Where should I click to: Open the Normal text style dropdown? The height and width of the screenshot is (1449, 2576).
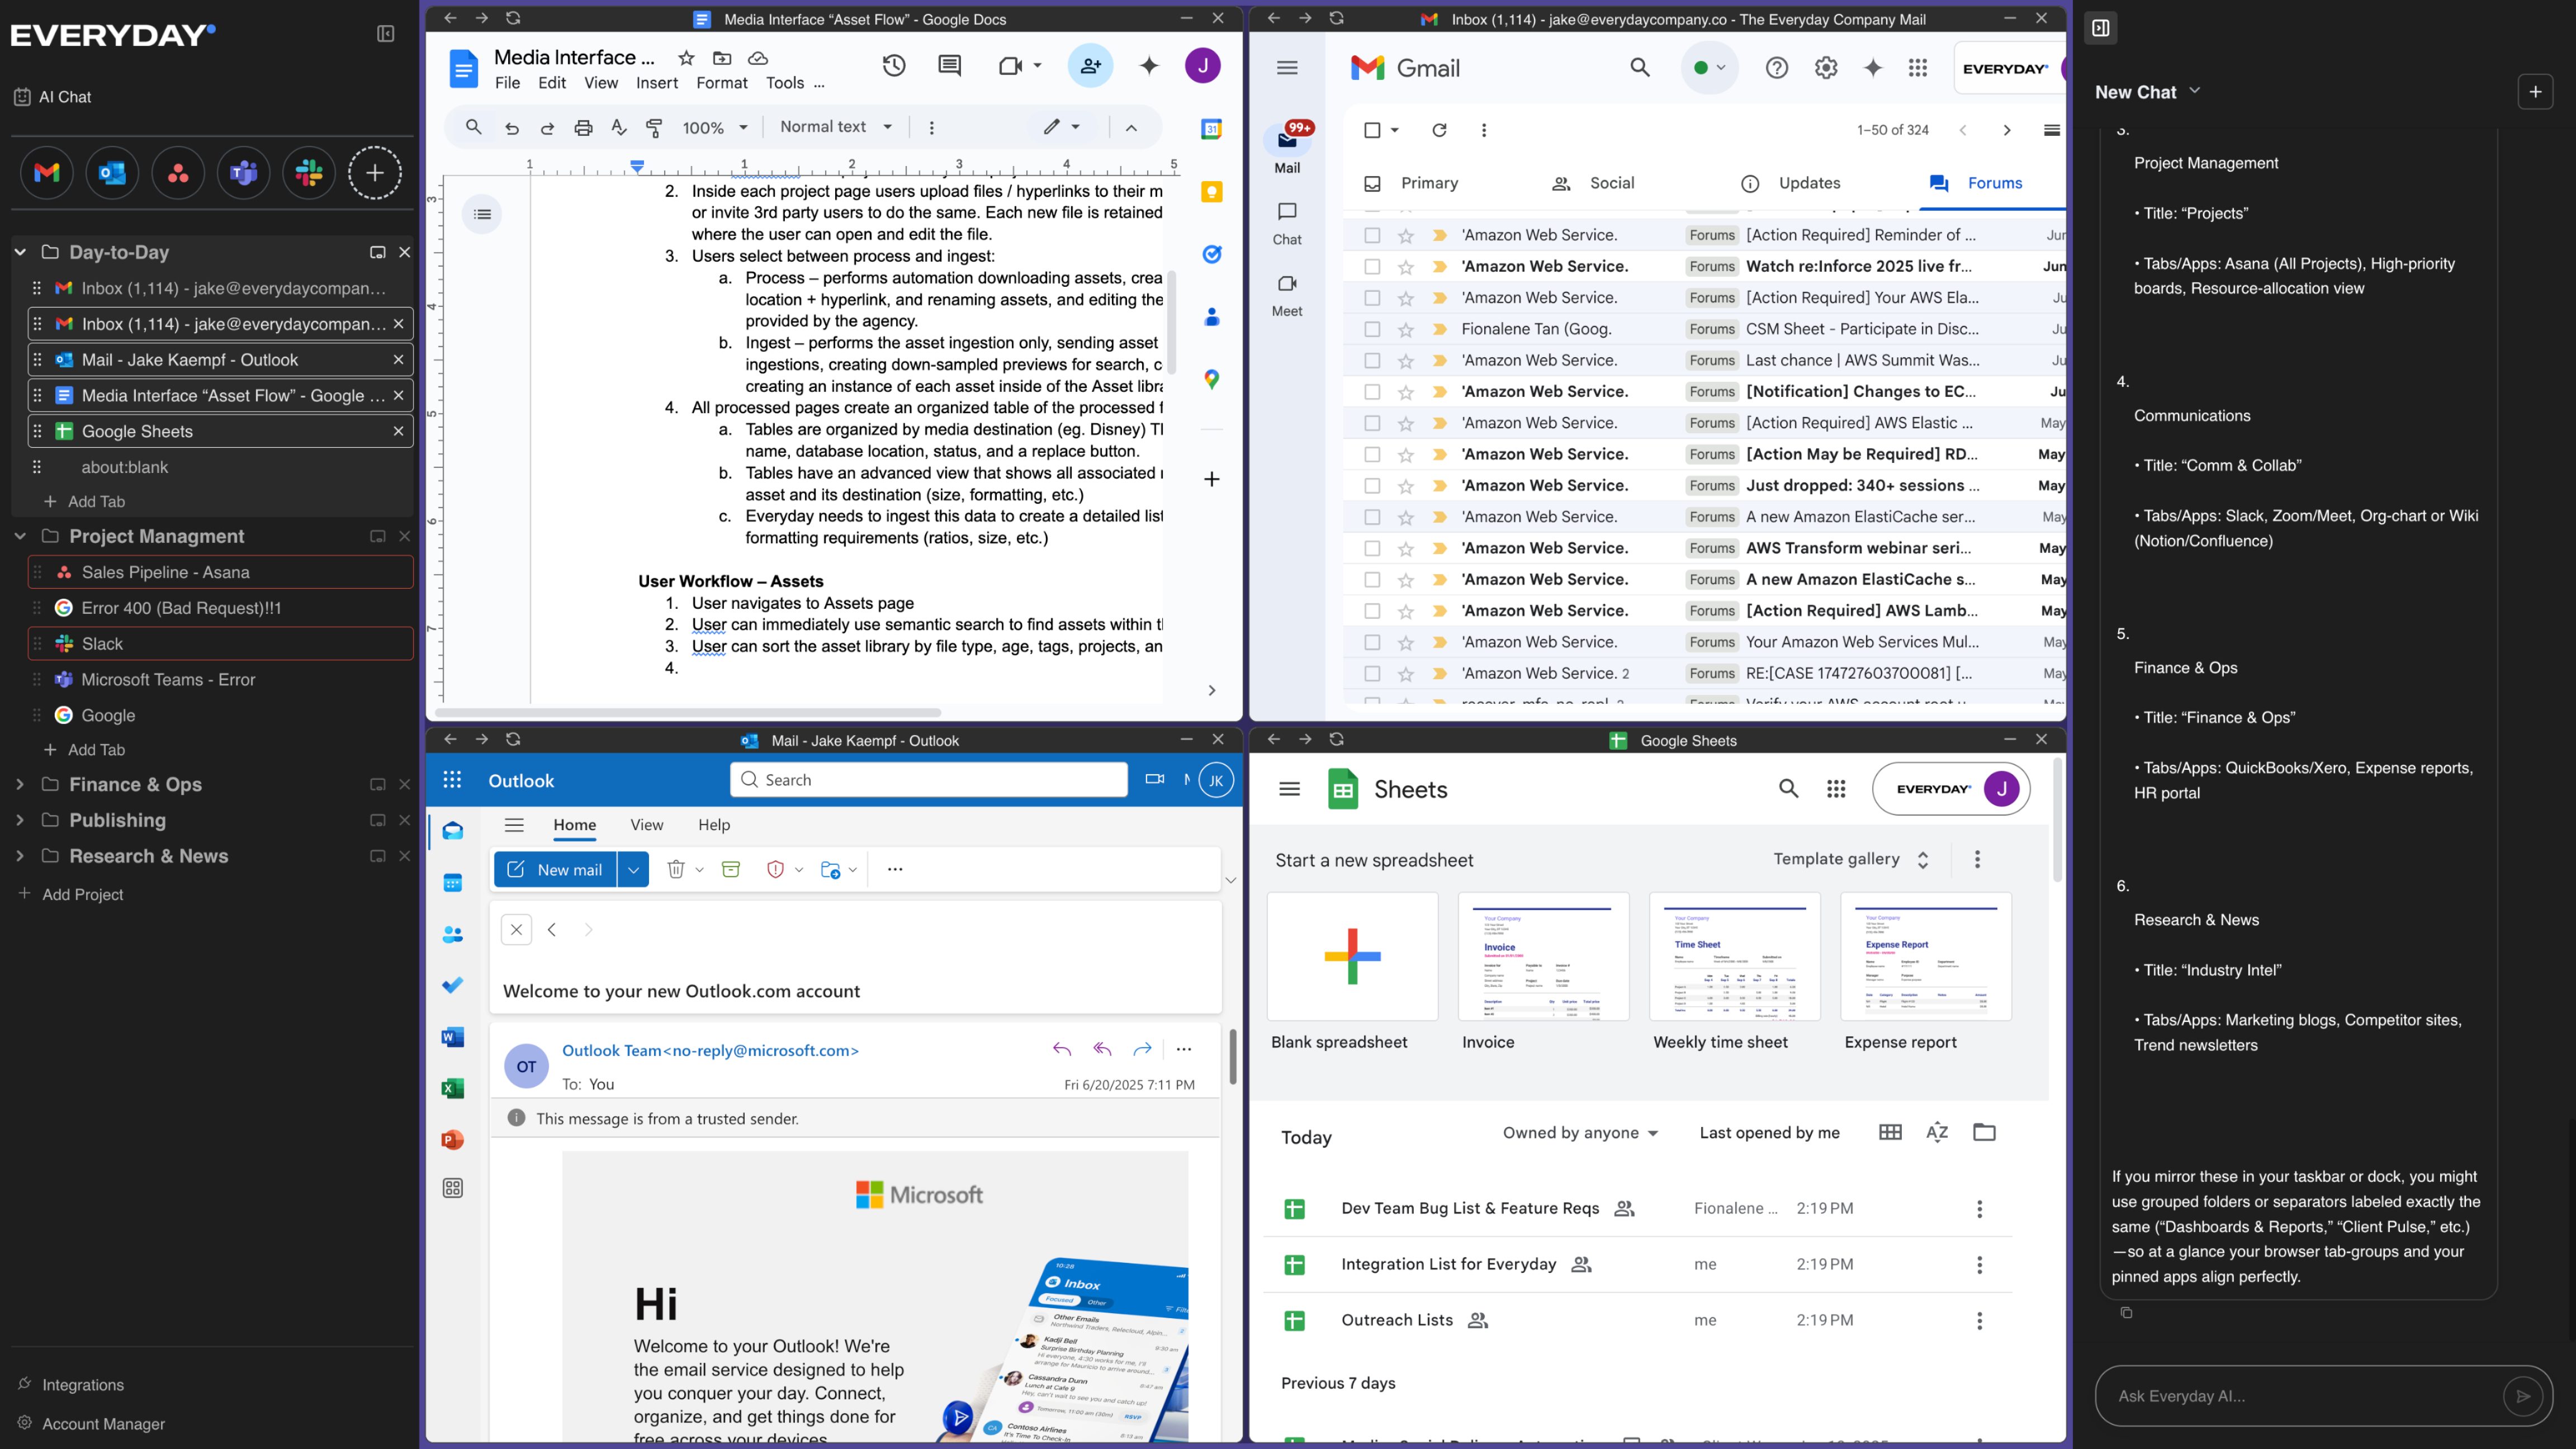(x=836, y=127)
